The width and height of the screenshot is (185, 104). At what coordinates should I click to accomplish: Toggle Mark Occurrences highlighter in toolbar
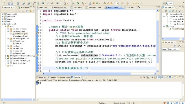pos(117,3)
